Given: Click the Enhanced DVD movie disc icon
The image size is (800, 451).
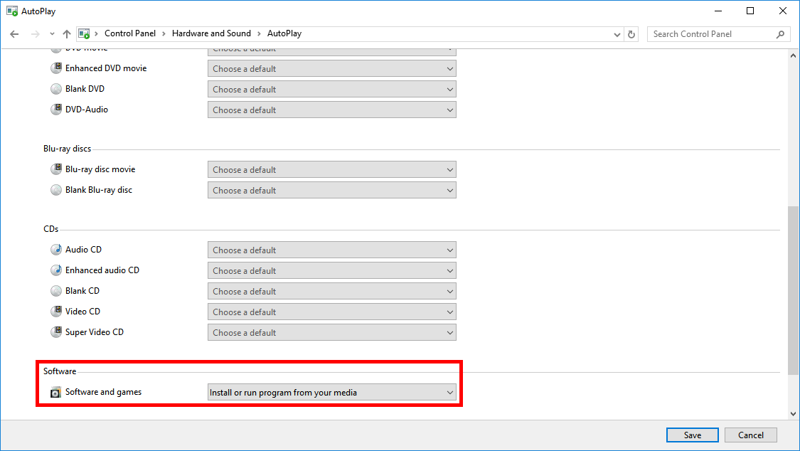Looking at the screenshot, I should 56,68.
